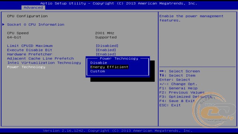The height and width of the screenshot is (134, 238).
Task: Click the Select Screen key hint
Action: pyautogui.click(x=180, y=71)
